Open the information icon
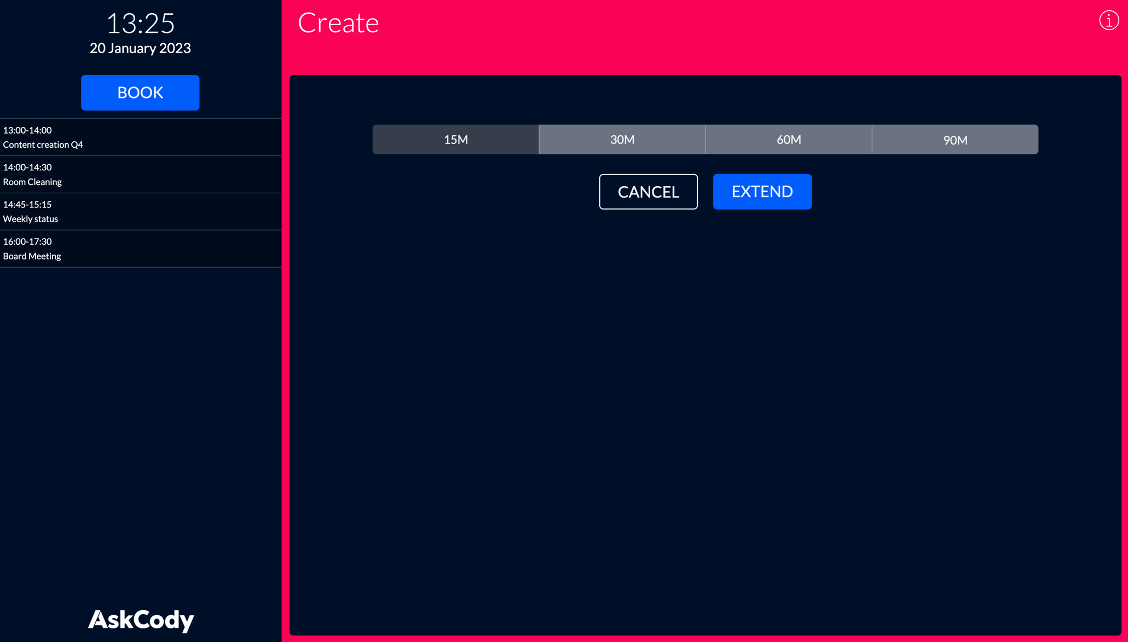 click(1109, 20)
